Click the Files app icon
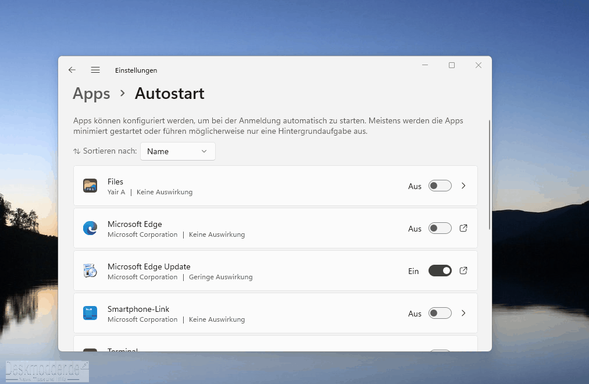The height and width of the screenshot is (384, 589). tap(90, 186)
